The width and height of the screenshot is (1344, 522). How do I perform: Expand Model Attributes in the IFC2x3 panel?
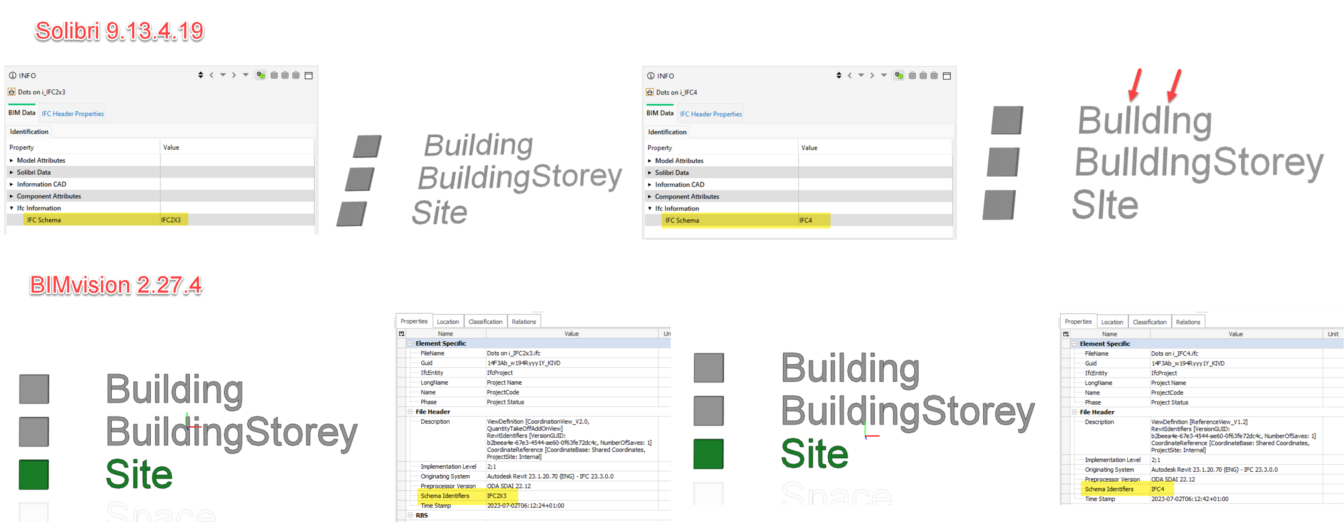point(12,161)
